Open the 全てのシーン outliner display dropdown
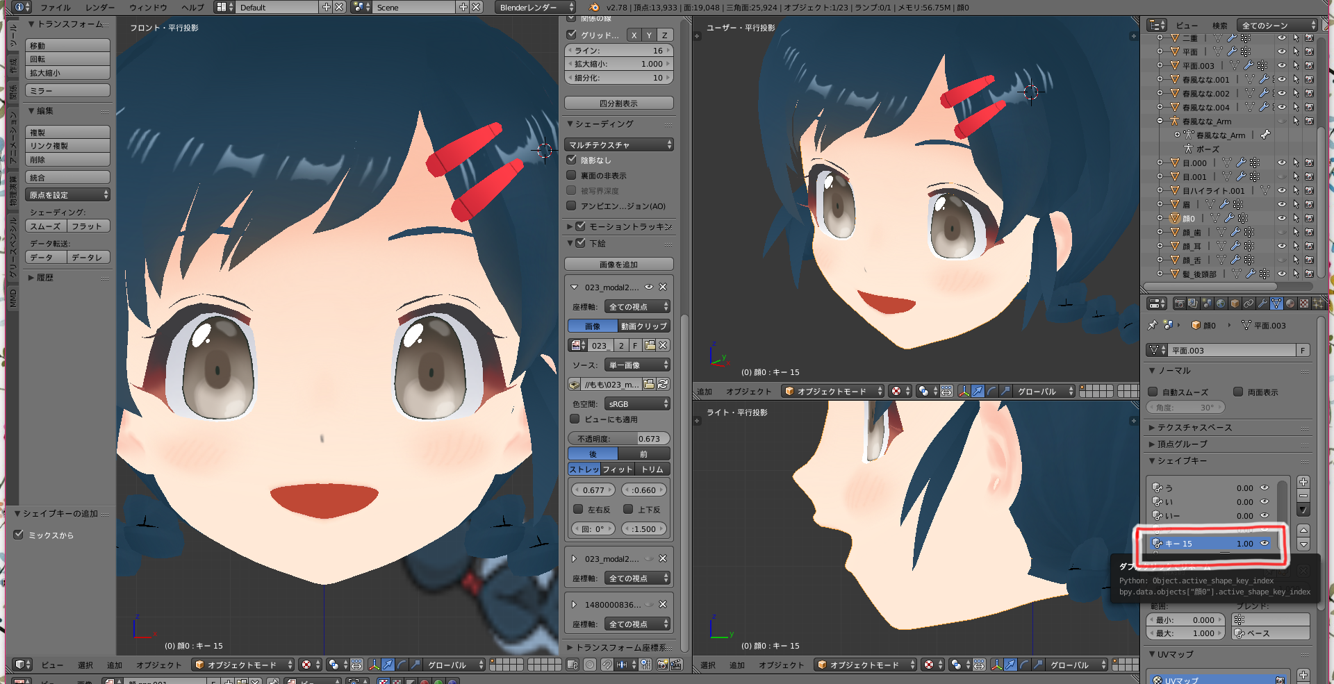 coord(1277,25)
